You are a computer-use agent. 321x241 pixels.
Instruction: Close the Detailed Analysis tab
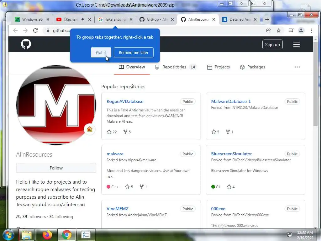pyautogui.click(x=255, y=19)
